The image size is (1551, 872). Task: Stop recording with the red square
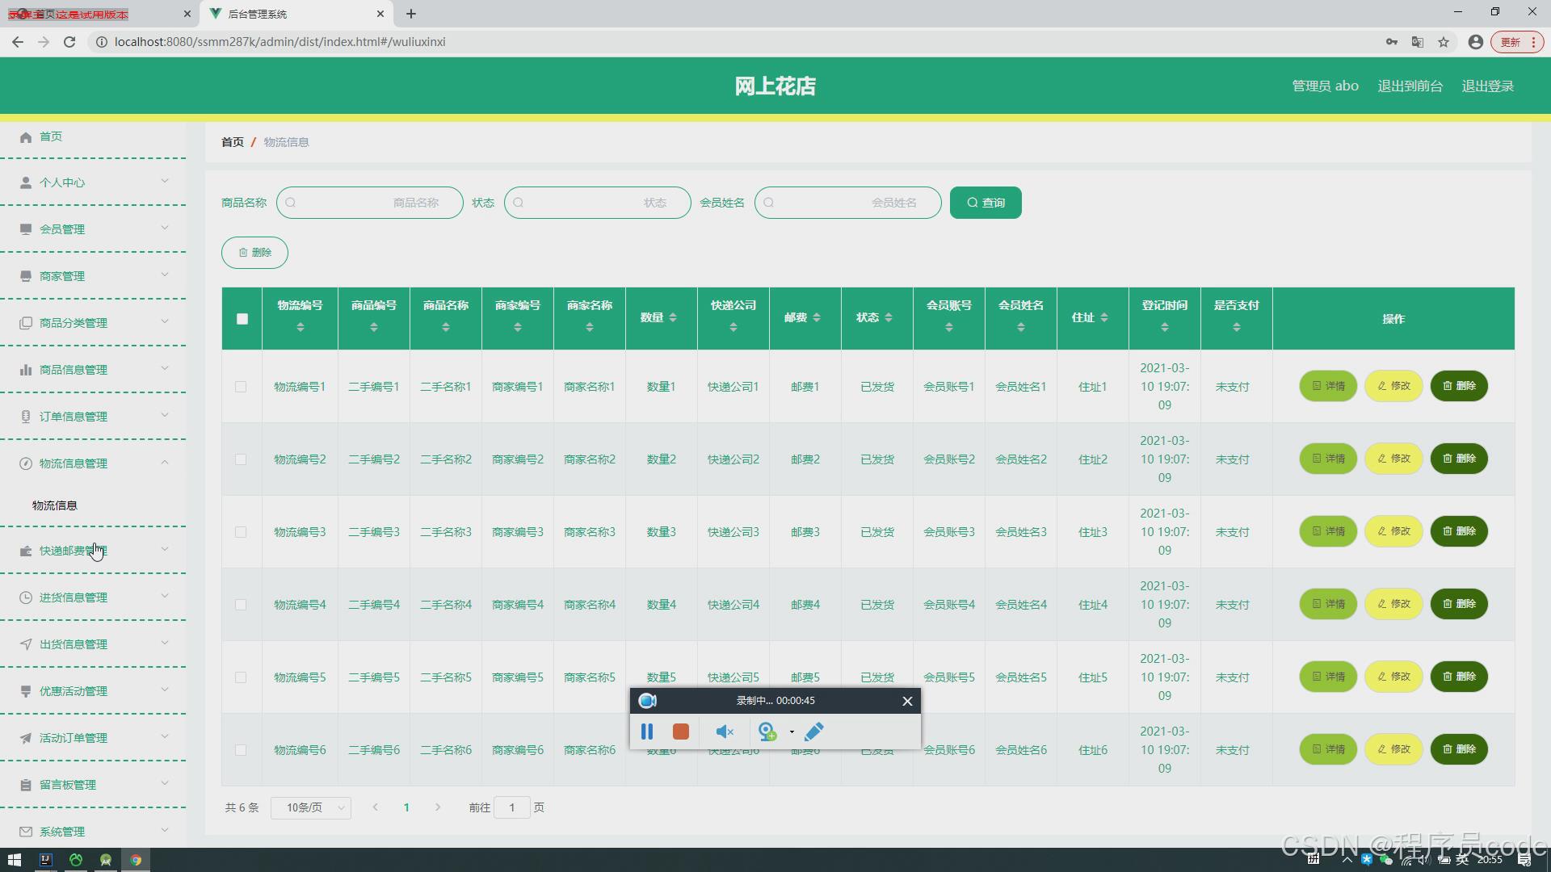pos(681,732)
